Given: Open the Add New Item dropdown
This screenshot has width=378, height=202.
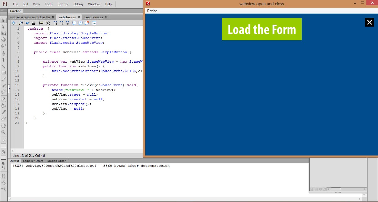Looking at the screenshot, I should coord(14,23).
